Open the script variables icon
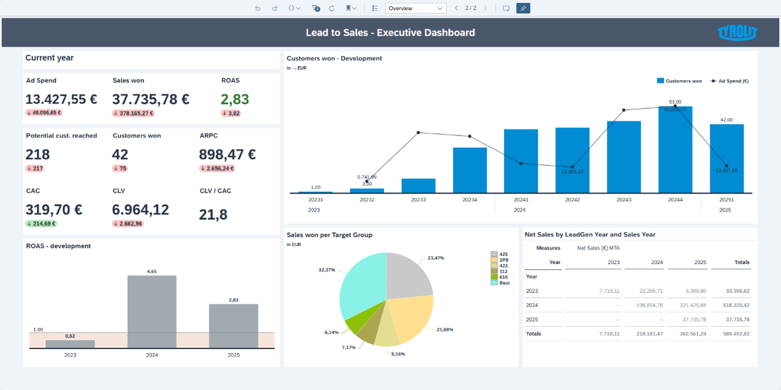This screenshot has height=390, width=781. pos(293,8)
